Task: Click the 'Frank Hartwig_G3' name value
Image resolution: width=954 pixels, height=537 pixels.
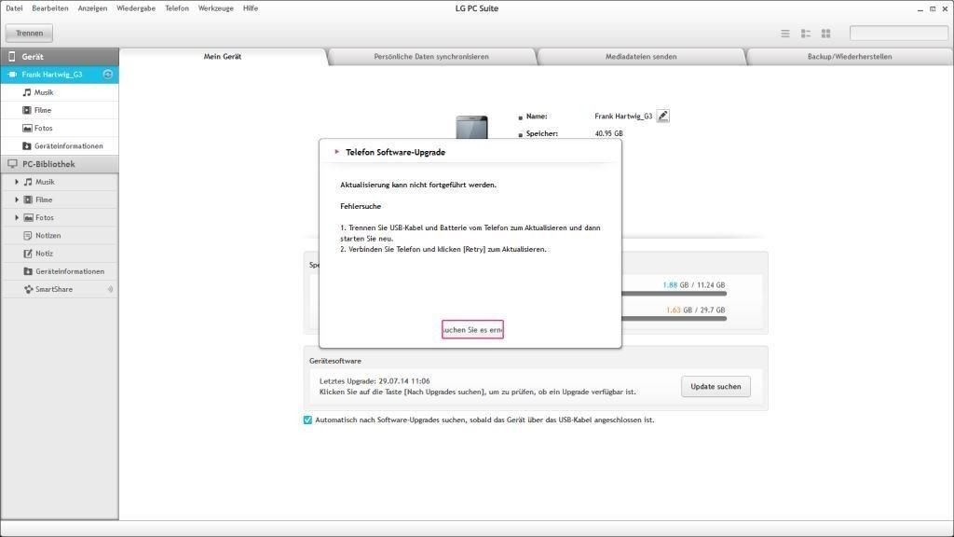Action: (x=623, y=117)
